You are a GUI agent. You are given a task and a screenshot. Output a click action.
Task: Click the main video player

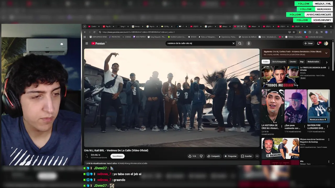pos(172,98)
